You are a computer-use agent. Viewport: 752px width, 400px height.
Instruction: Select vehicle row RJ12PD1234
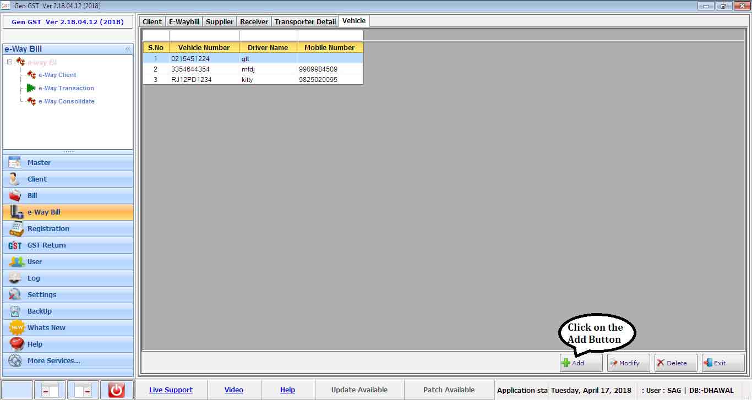pos(191,80)
